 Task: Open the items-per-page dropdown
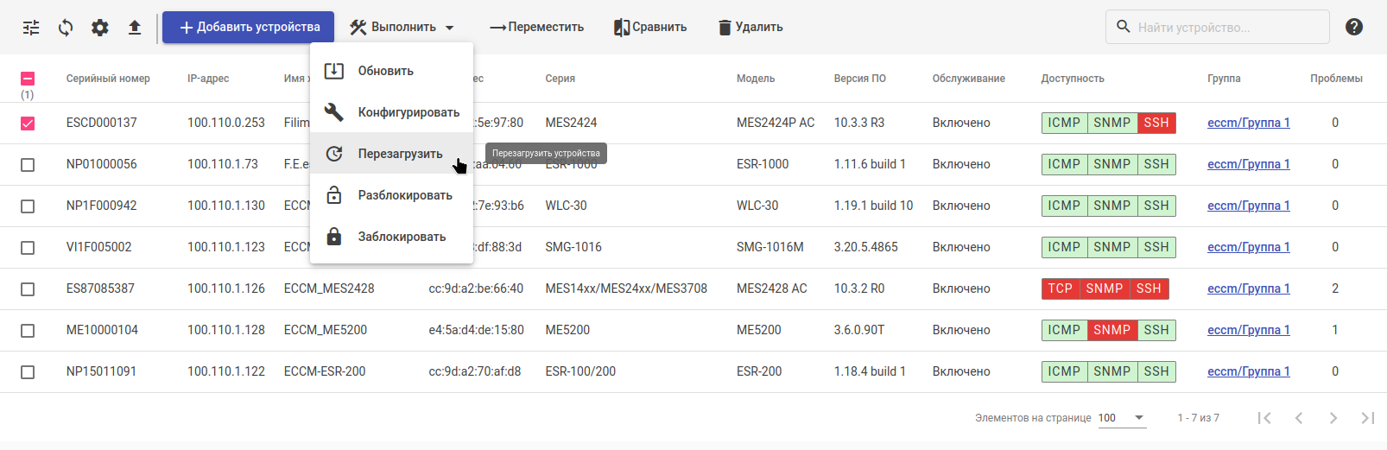point(1122,418)
